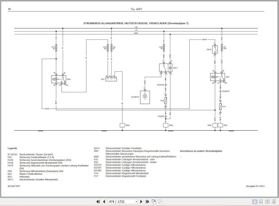Screen dimensions: 279x206
Task: Click legend entry Sicherung Frontkraftheber (7,5 A)
Action: pyautogui.click(x=37, y=157)
